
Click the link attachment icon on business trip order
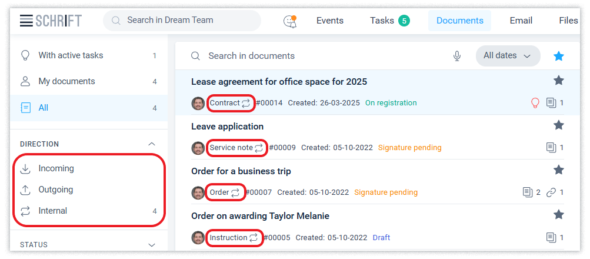pos(551,192)
